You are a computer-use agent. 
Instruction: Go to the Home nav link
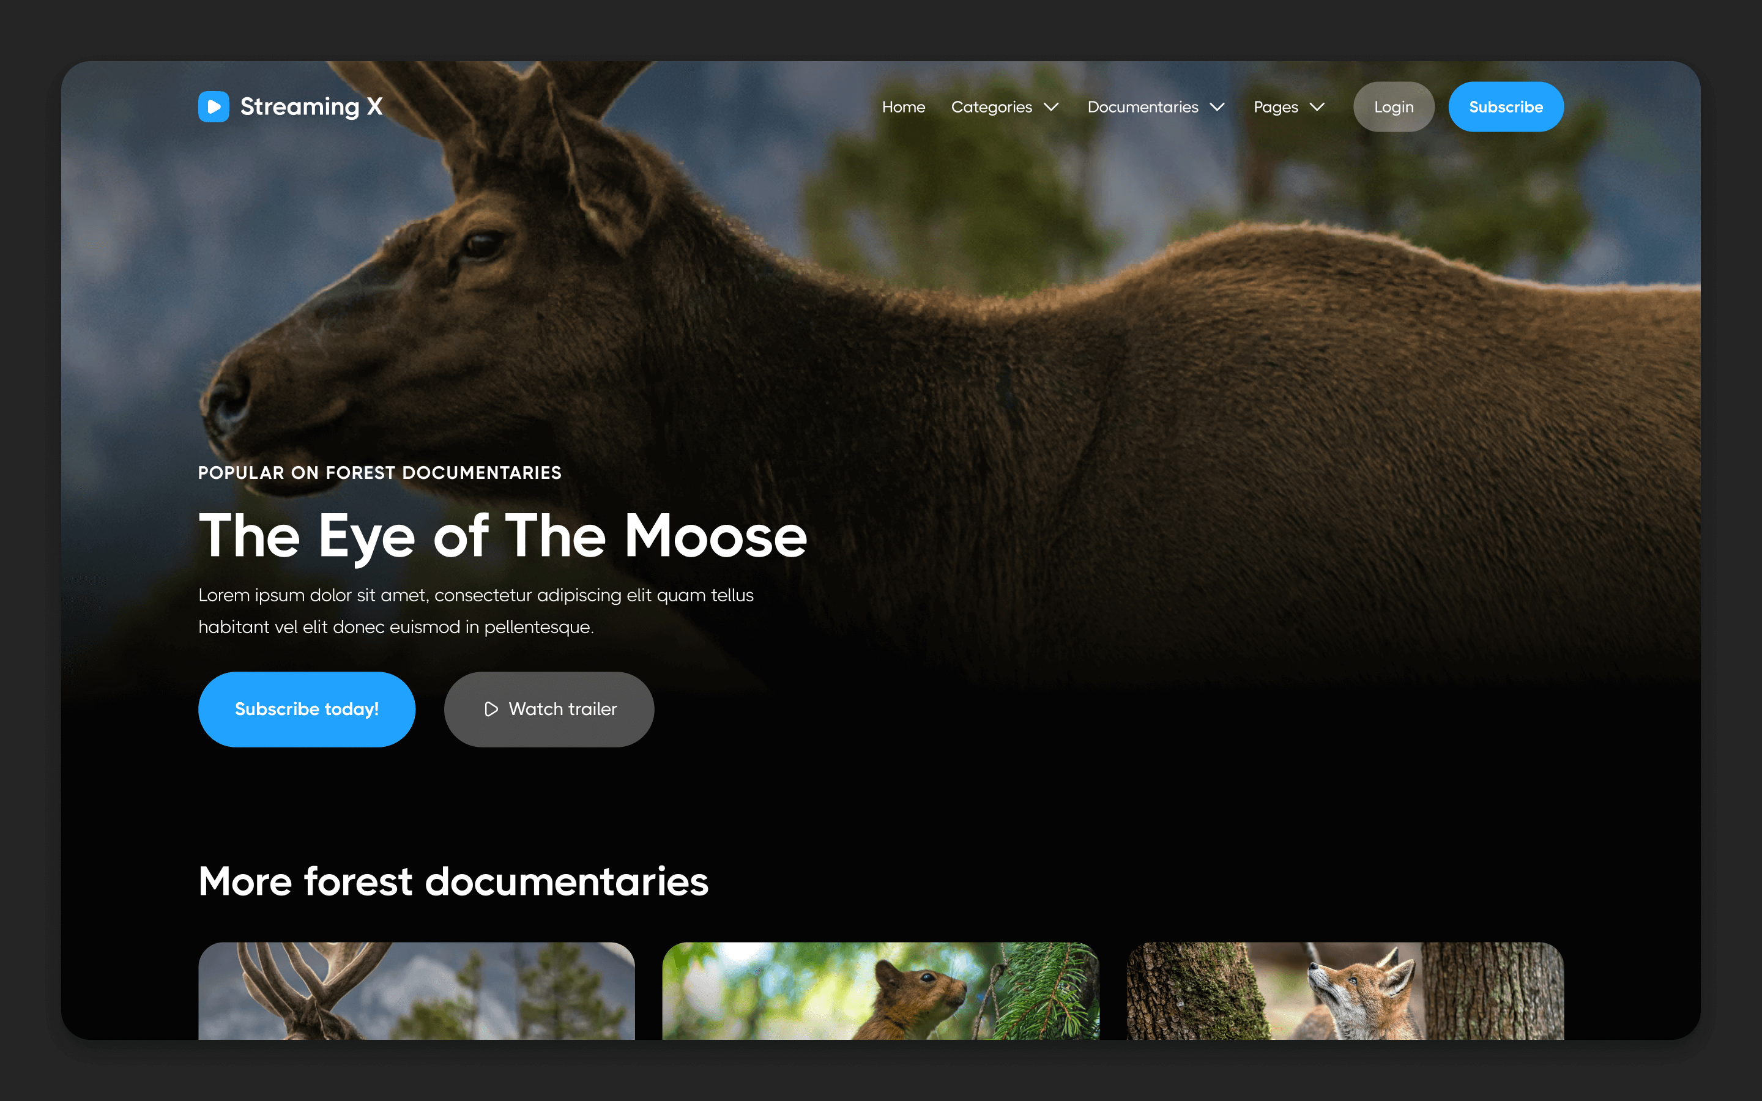904,107
